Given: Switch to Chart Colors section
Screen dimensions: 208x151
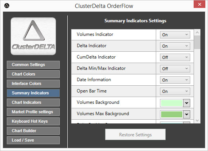Looking at the screenshot, I should click(x=33, y=74).
